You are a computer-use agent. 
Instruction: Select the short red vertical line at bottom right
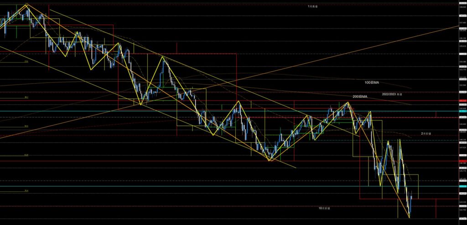coord(436,208)
